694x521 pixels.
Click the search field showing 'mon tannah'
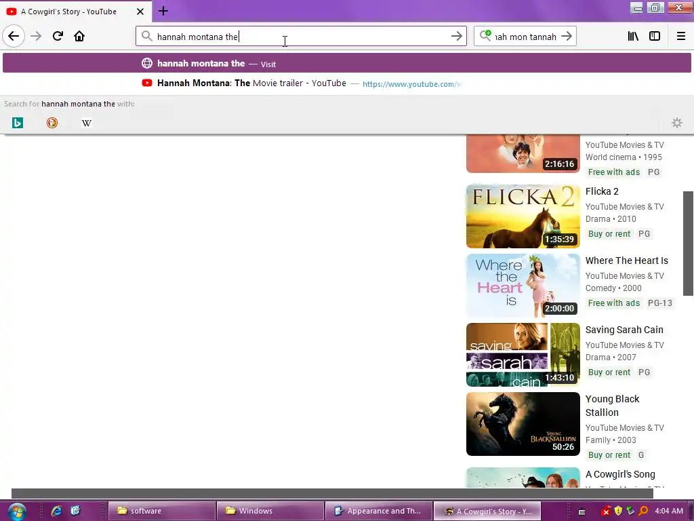(525, 37)
